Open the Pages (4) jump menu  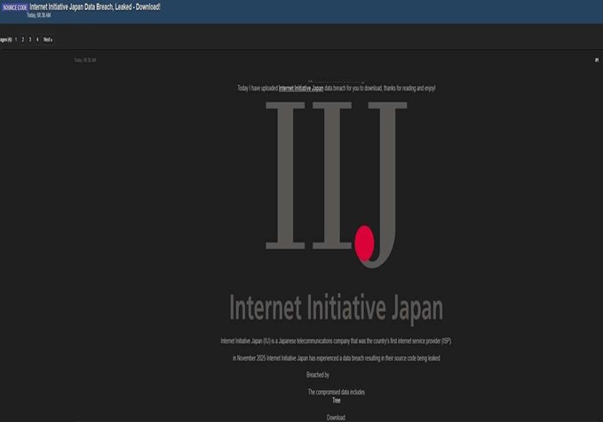4,40
